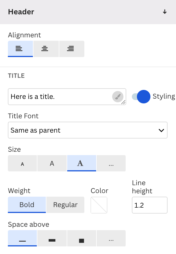This screenshot has width=176, height=254.
Task: Click the paintbrush icon in title field
Action: point(118,96)
